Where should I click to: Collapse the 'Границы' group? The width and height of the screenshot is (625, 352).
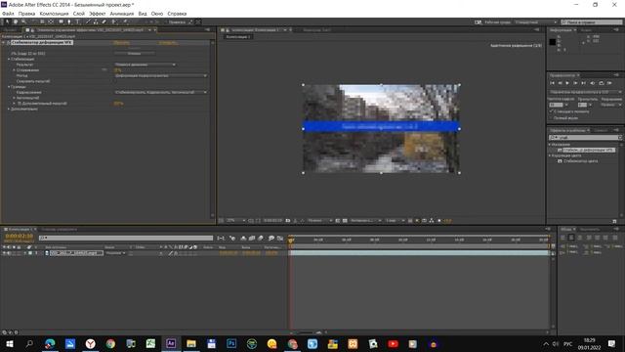click(x=9, y=87)
